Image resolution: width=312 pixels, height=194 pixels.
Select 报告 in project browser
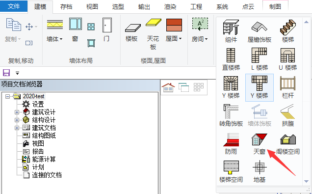pyautogui.click(x=38, y=151)
